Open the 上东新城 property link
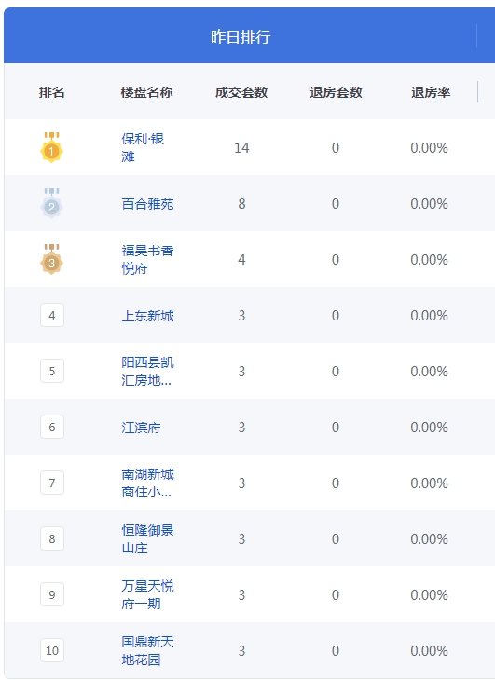 (x=147, y=316)
